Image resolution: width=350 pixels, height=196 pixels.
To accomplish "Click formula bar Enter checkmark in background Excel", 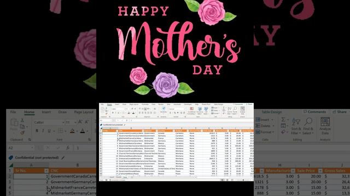I will (58, 148).
